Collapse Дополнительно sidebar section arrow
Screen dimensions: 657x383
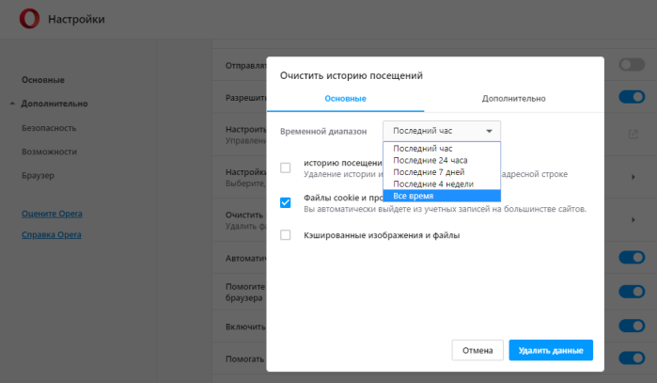(x=12, y=104)
